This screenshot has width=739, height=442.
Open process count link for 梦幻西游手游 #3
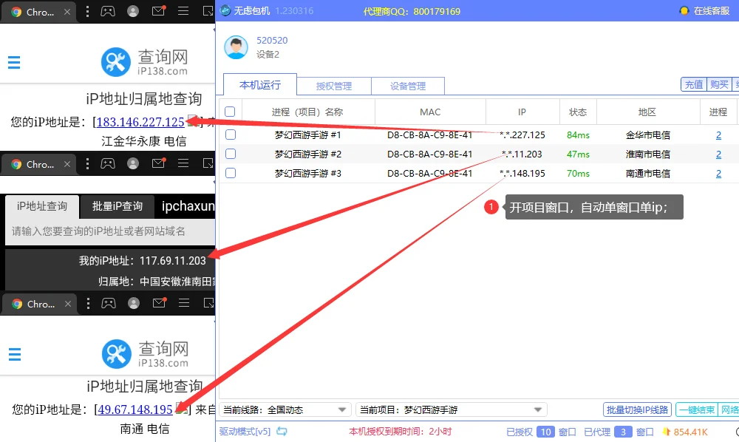[718, 174]
